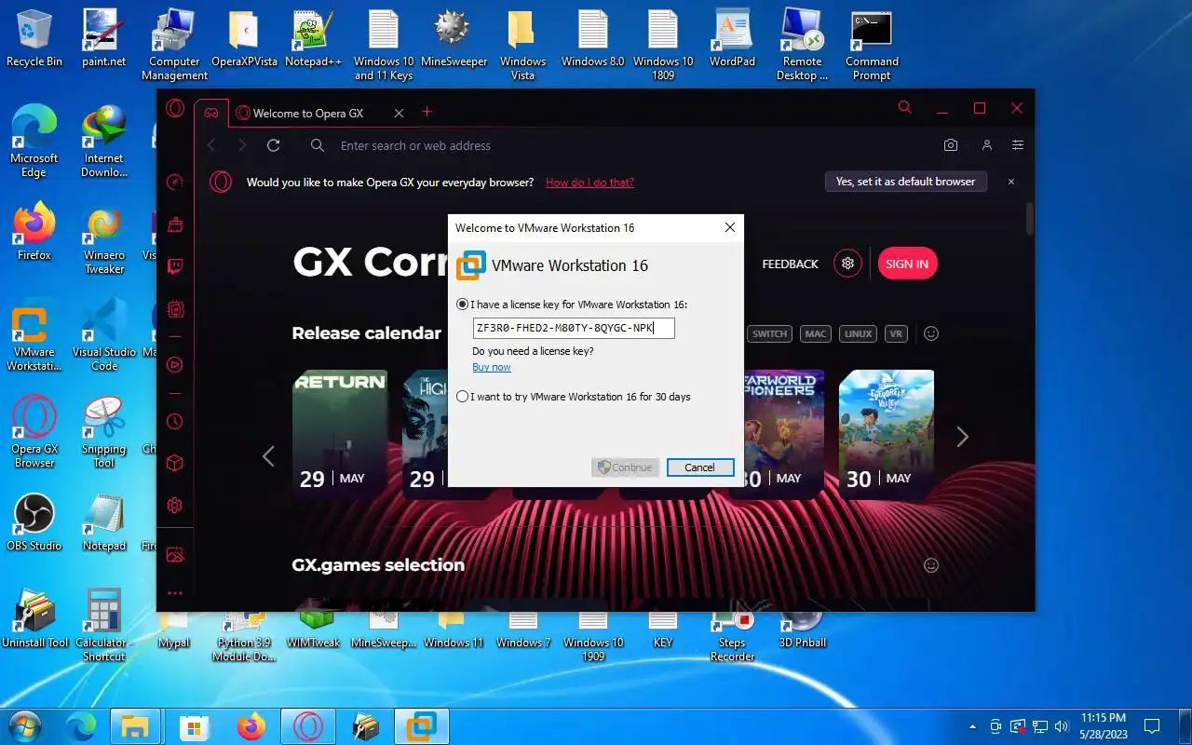Open the taskbar clock showing 11:15 PM
The image size is (1192, 745).
[1104, 725]
